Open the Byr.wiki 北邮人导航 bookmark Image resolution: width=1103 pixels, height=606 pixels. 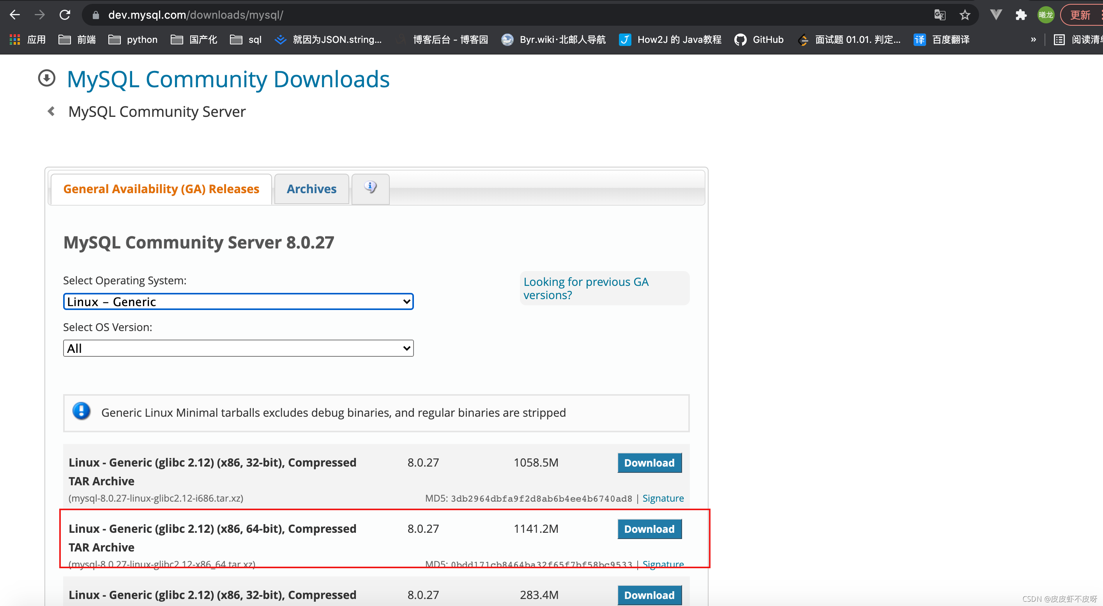pos(553,40)
